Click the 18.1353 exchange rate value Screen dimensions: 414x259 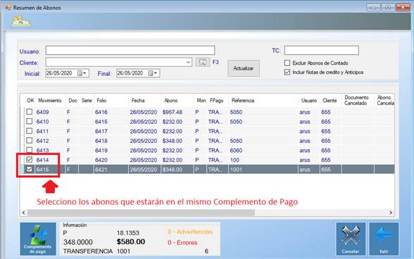128,232
